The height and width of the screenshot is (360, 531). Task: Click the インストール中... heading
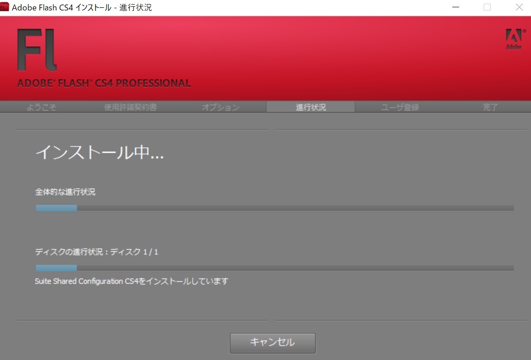point(99,152)
